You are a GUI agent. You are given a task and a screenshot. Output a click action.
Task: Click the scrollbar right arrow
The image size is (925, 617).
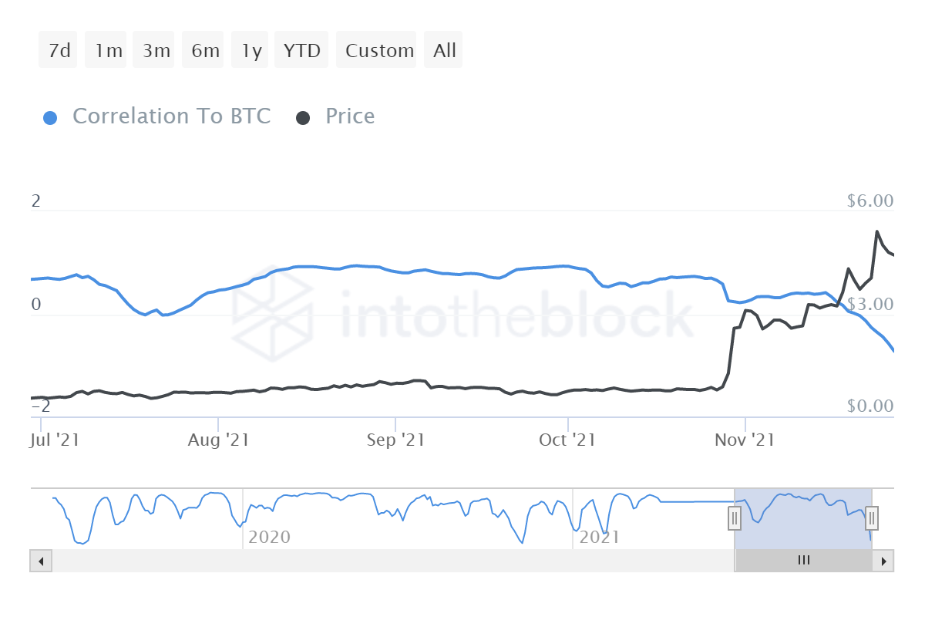click(883, 561)
